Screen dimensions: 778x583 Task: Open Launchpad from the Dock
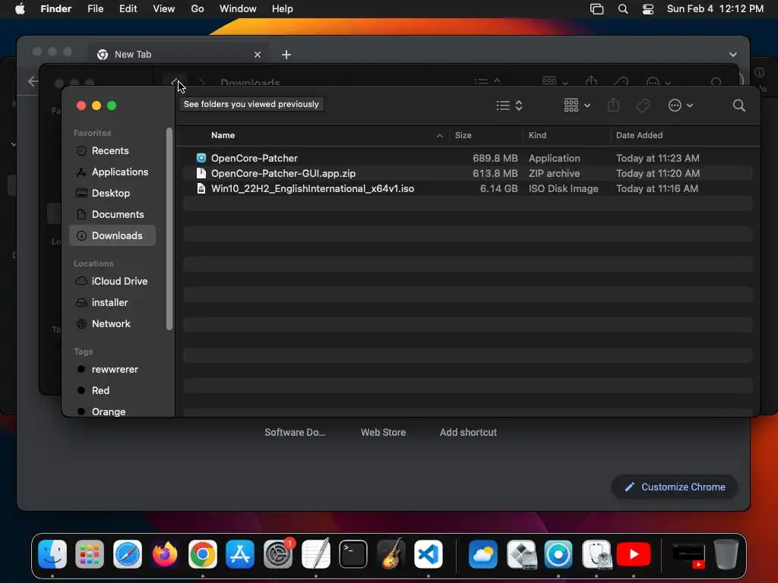[90, 554]
